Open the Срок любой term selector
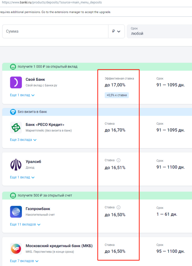Viewport: 192px width, 266px height. click(160, 31)
